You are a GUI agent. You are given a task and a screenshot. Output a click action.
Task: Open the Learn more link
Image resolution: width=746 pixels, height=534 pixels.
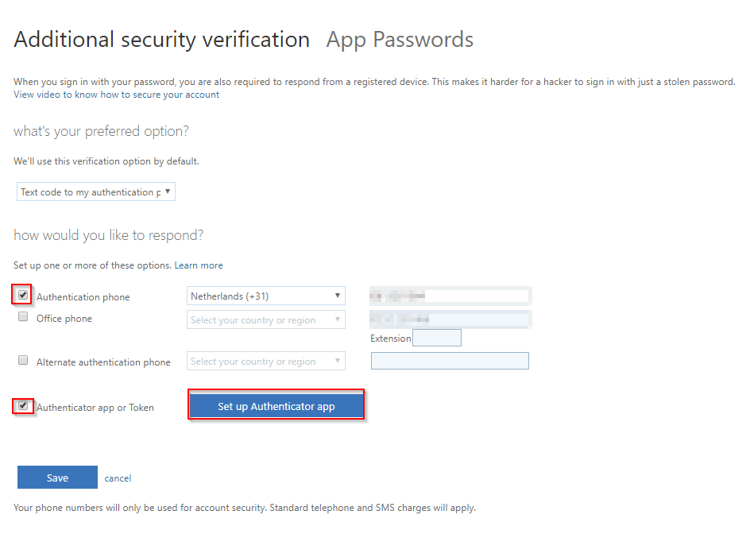(199, 265)
